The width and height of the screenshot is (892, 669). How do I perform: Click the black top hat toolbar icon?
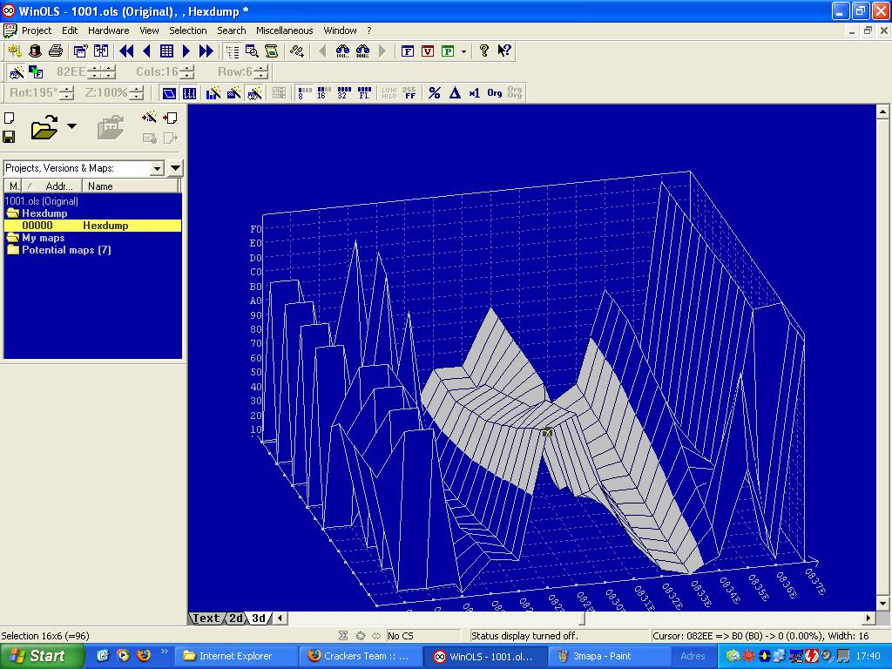click(x=35, y=51)
